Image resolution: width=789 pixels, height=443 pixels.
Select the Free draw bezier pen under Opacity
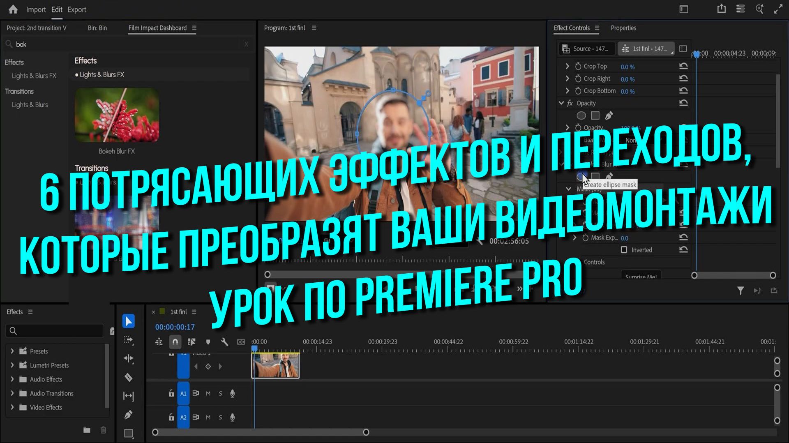tap(609, 115)
